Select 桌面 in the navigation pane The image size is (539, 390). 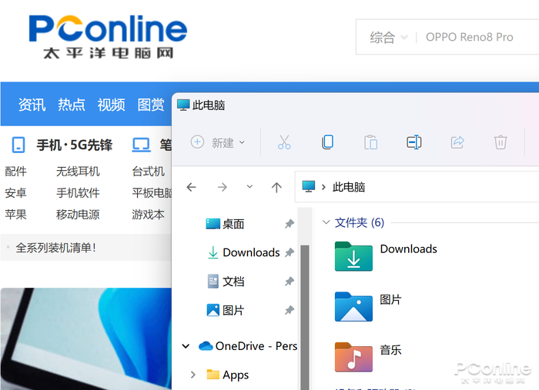(233, 224)
